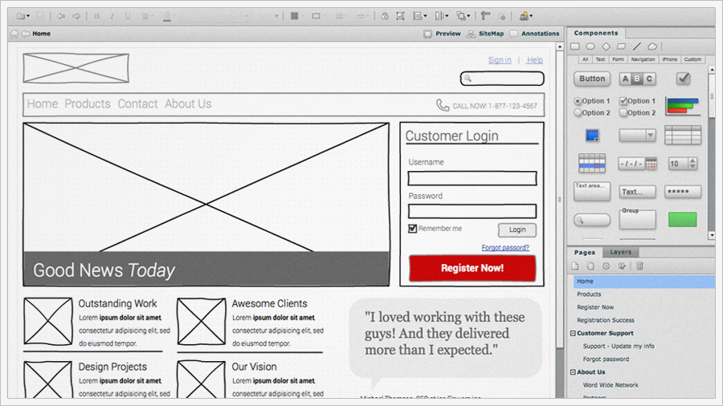
Task: Click the group selection icon in toolbar
Action: click(x=400, y=16)
